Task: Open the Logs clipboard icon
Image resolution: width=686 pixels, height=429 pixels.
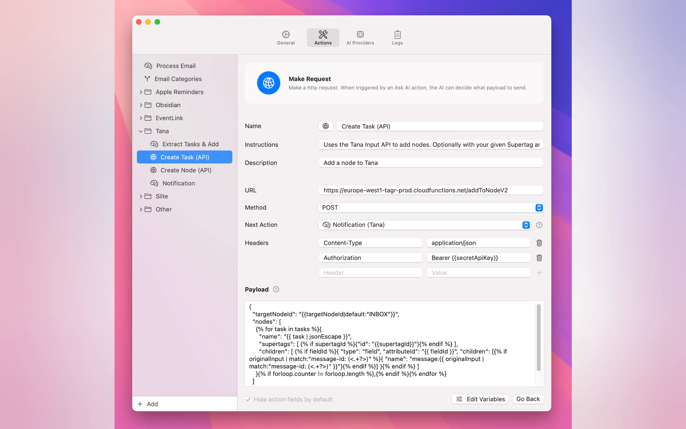Action: tap(397, 38)
